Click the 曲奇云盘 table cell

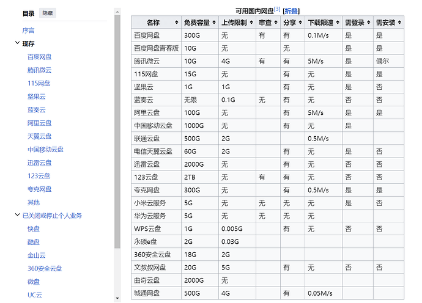pos(156,280)
